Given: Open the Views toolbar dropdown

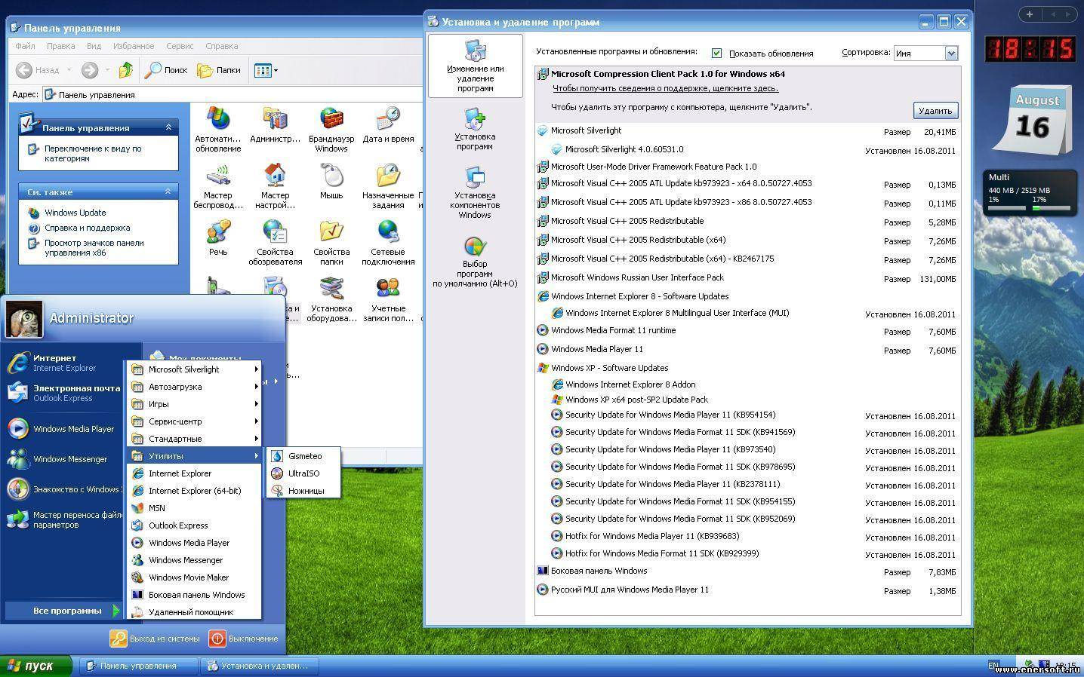Looking at the screenshot, I should click(x=266, y=70).
